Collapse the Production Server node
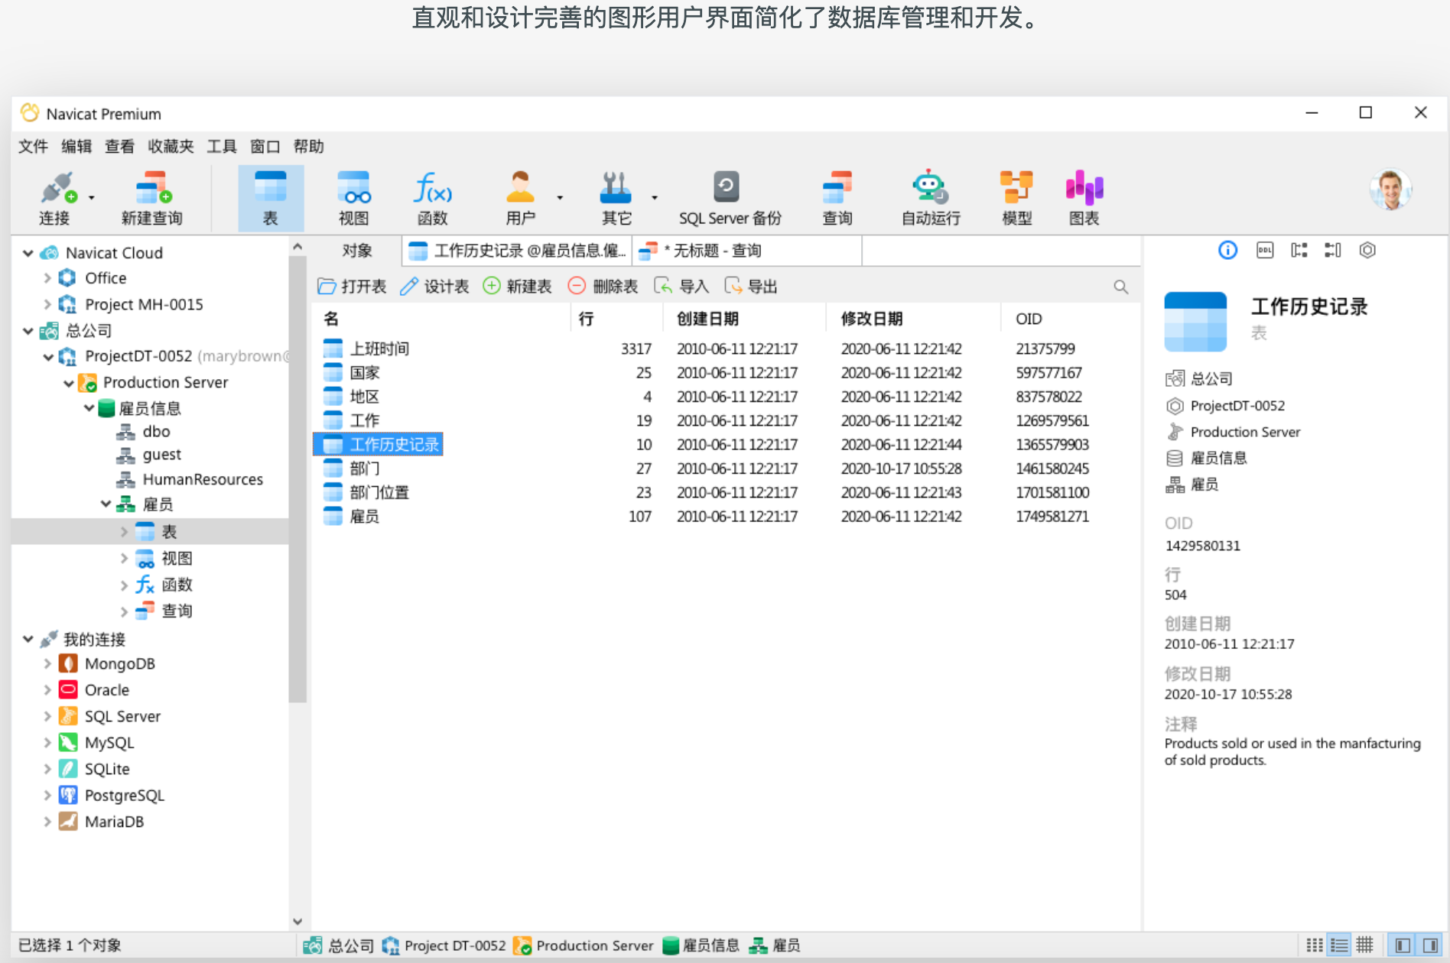This screenshot has height=963, width=1450. 68,383
